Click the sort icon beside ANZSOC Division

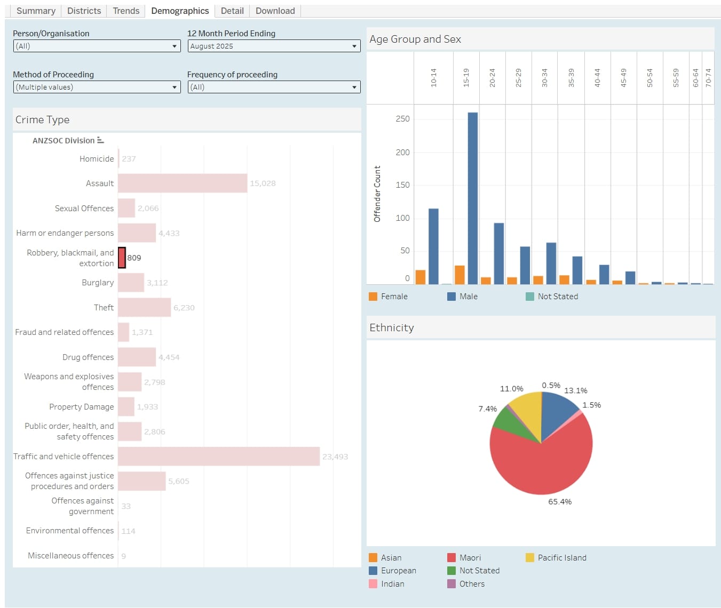(x=100, y=140)
